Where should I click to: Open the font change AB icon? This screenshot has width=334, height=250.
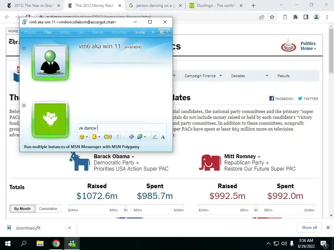pyautogui.click(x=131, y=137)
